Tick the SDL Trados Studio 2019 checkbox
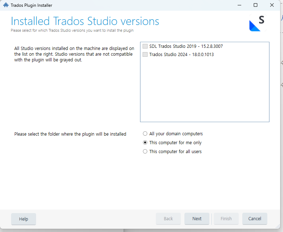 pyautogui.click(x=145, y=46)
